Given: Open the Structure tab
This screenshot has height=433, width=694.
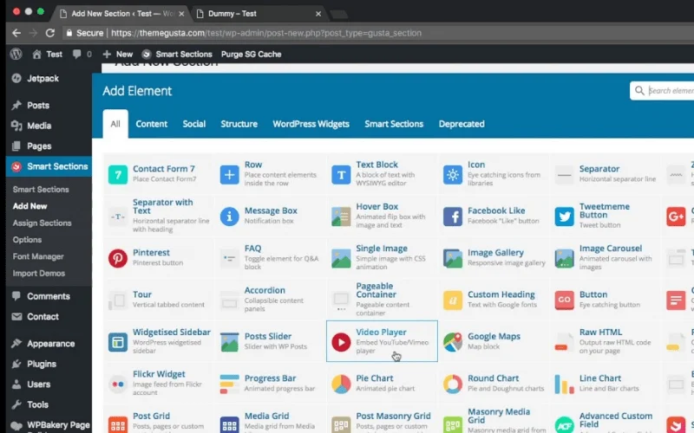Looking at the screenshot, I should [239, 124].
